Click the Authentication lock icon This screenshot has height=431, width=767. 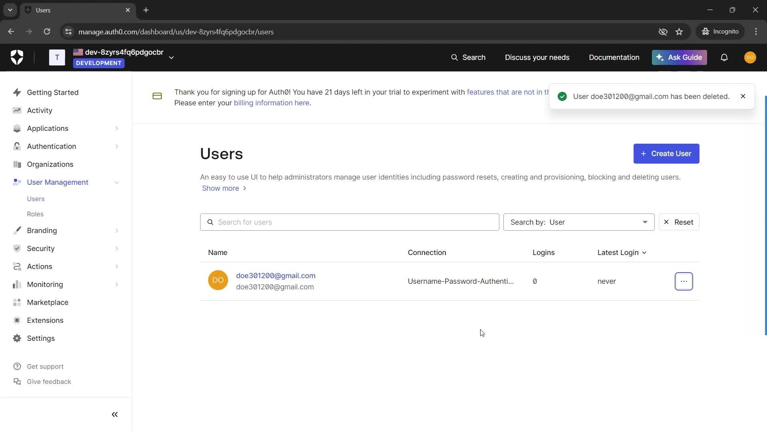coord(17,146)
